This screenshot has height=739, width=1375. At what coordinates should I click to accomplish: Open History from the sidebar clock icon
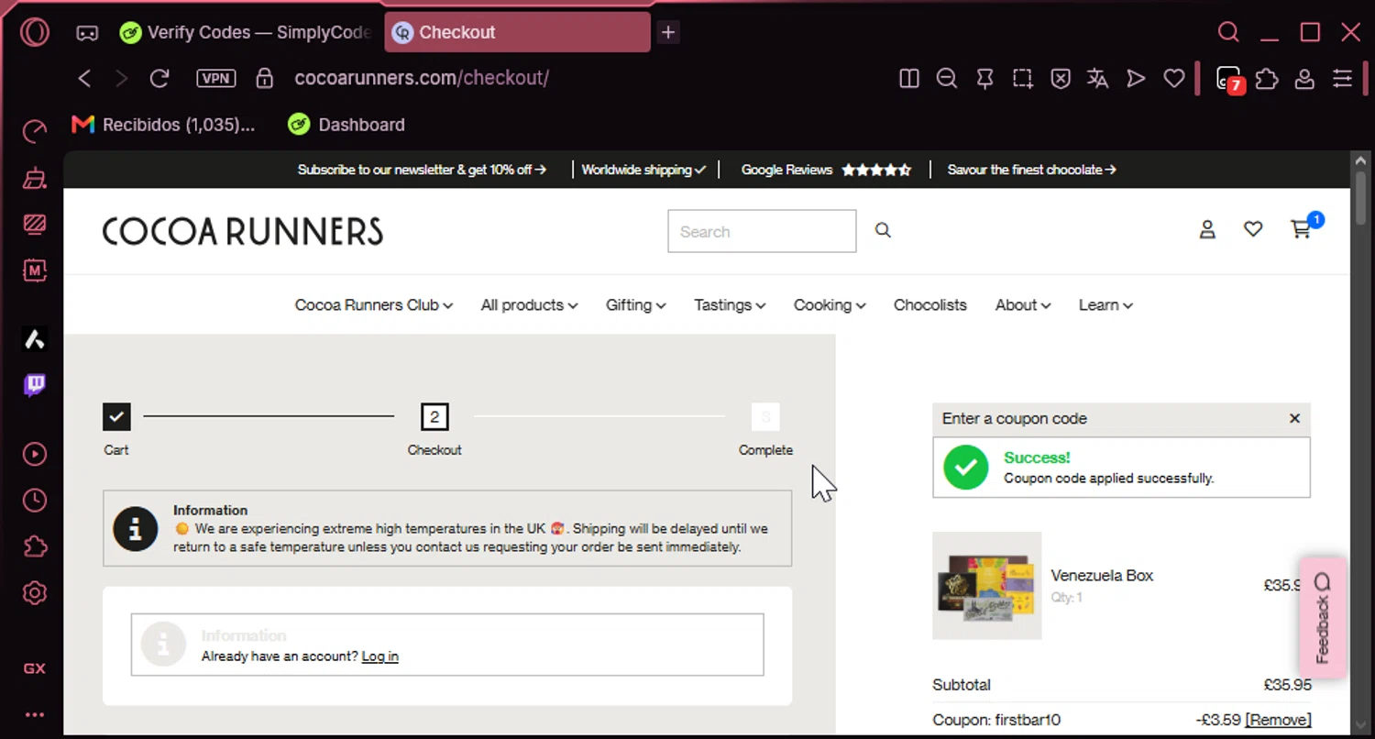click(x=35, y=501)
